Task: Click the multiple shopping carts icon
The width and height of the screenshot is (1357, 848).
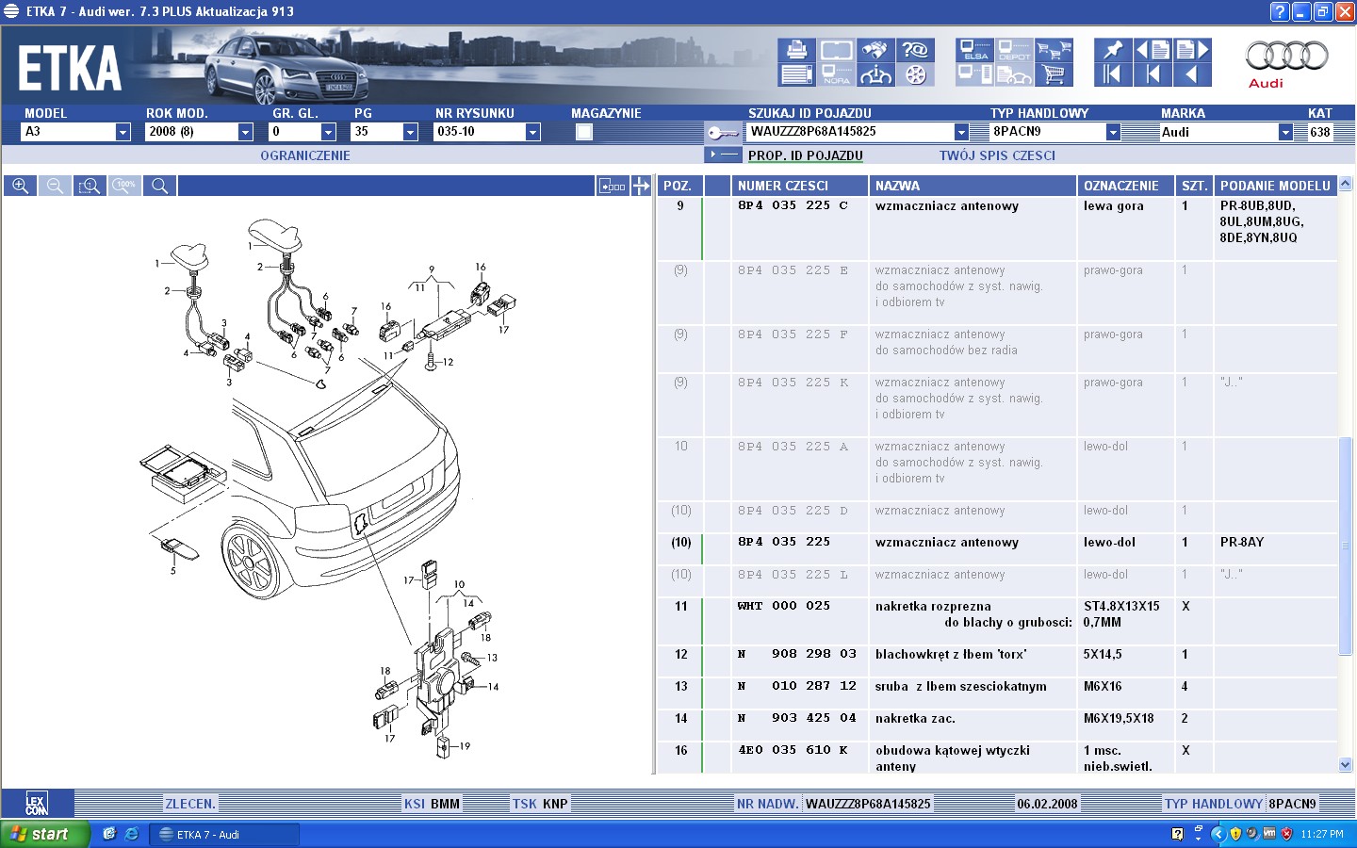Action: [x=1054, y=50]
